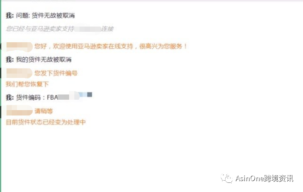Select the orange 欢迎使用亚马逊卖家在线支持 welcome message
This screenshot has height=192, width=303.
(x=111, y=46)
